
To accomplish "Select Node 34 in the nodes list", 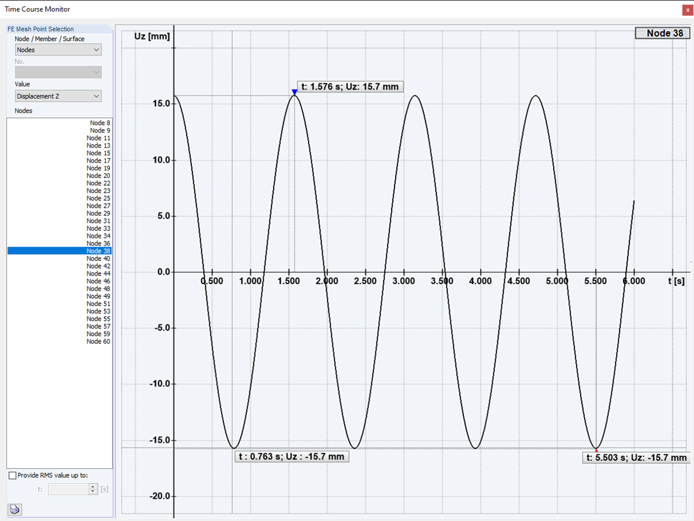I will (59, 236).
